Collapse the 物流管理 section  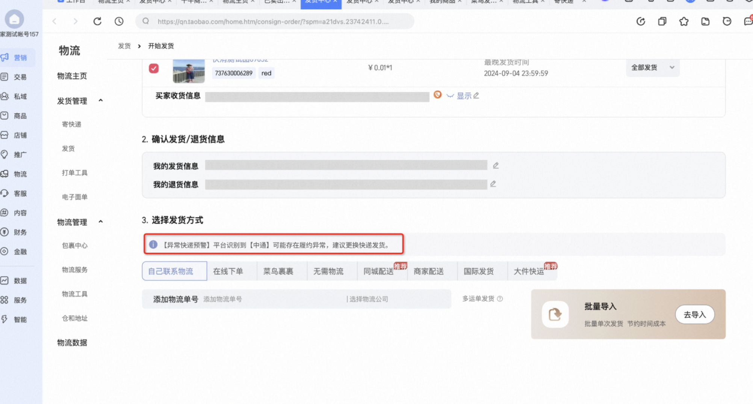coord(101,222)
